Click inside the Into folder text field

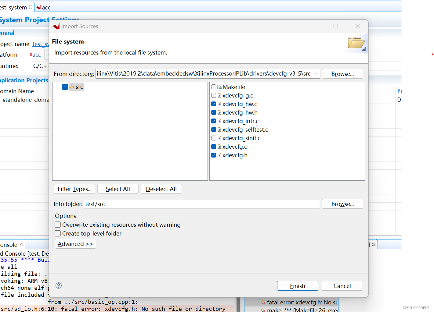[201, 204]
